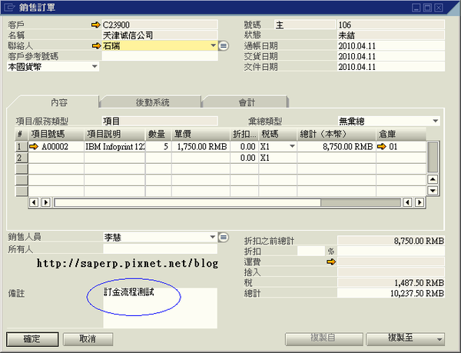461x353 pixels.
Task: Click the tax 1,487.50 RMB field
Action: pyautogui.click(x=391, y=282)
